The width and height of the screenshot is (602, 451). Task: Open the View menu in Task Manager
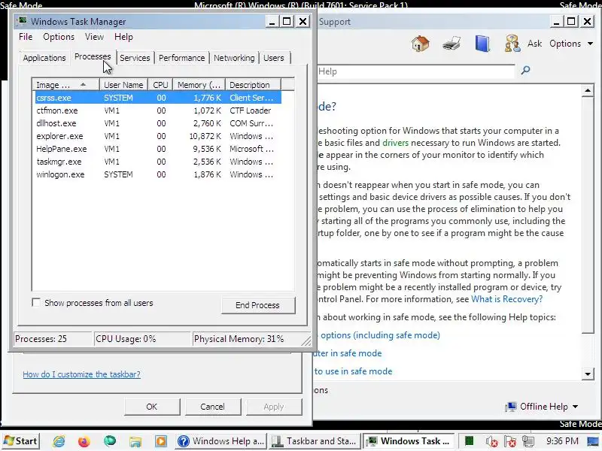[94, 37]
